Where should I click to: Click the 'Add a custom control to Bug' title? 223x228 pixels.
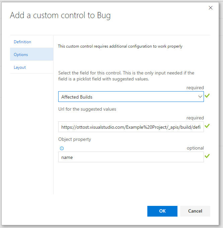tap(60, 15)
